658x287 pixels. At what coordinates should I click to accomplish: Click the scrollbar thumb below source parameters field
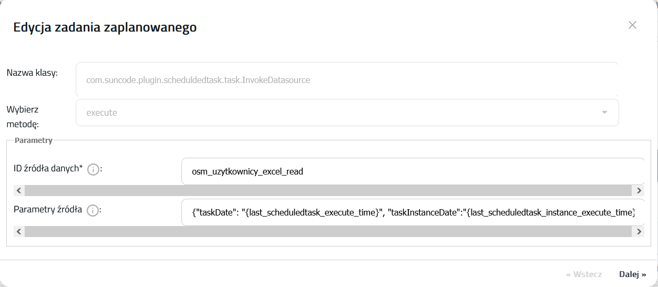tap(328, 231)
